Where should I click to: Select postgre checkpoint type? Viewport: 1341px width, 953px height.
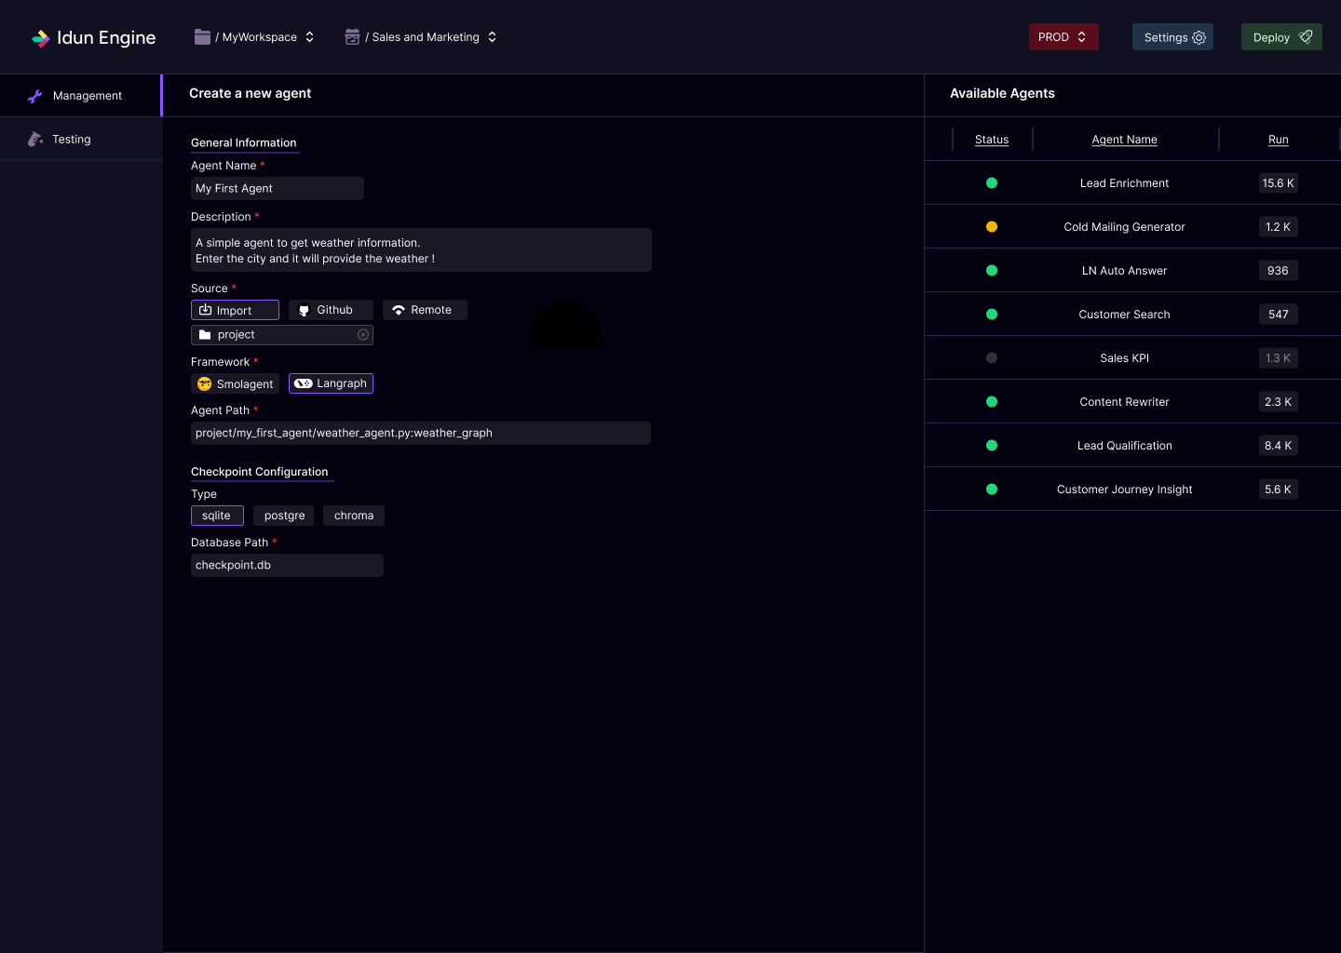pyautogui.click(x=284, y=516)
